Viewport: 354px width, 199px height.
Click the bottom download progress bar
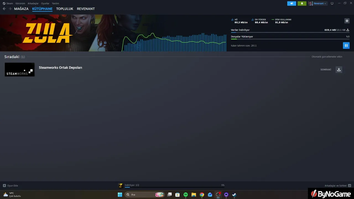175,187
